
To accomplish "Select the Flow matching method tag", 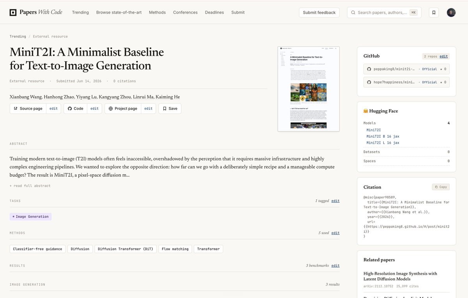I will [x=175, y=249].
